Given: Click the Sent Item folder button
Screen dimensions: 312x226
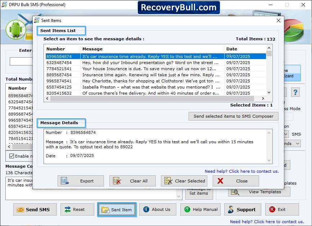Looking at the screenshot, I should pos(117,209).
